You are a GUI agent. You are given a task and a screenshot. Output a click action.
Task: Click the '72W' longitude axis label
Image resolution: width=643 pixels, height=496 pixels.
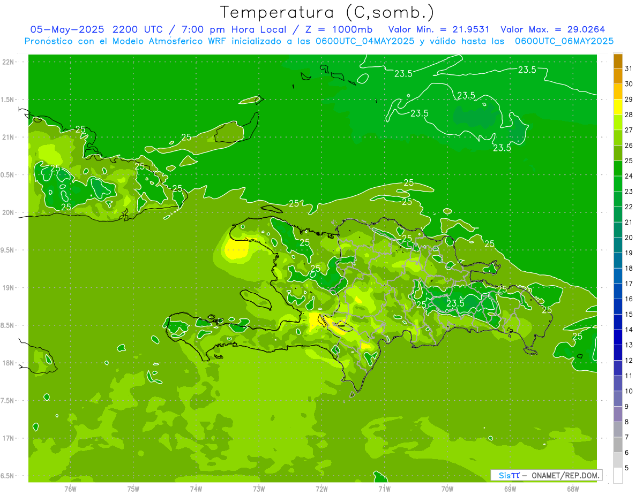(x=322, y=489)
